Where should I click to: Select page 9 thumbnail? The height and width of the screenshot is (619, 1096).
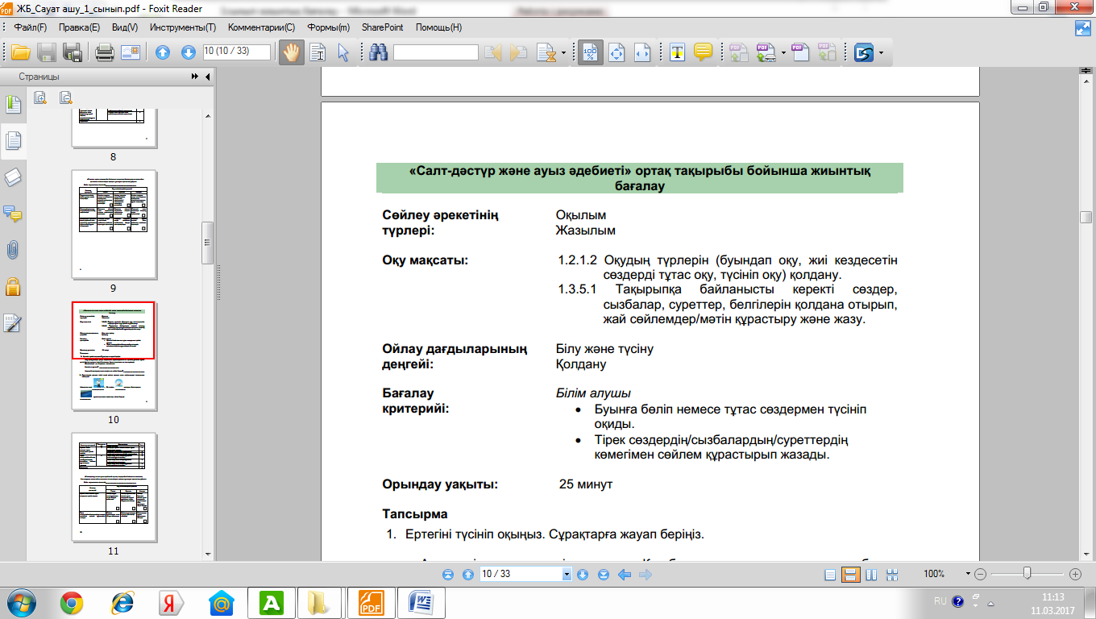[x=113, y=225]
